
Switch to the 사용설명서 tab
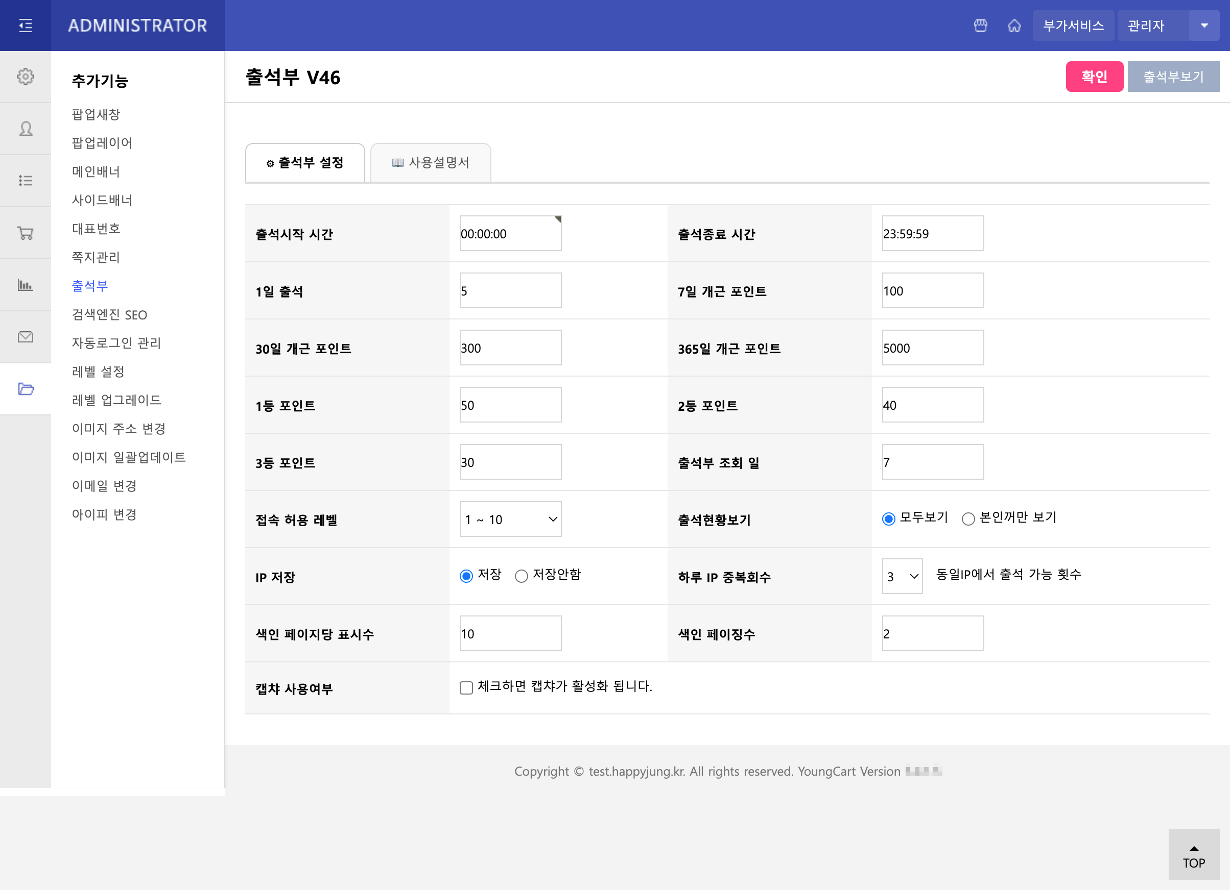430,162
